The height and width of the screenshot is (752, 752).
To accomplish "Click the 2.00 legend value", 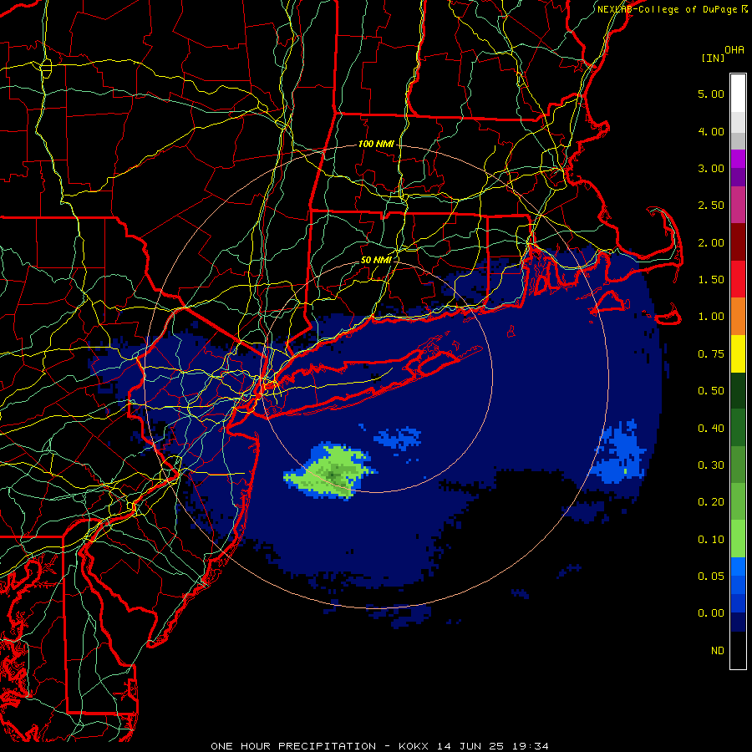I will click(x=711, y=242).
